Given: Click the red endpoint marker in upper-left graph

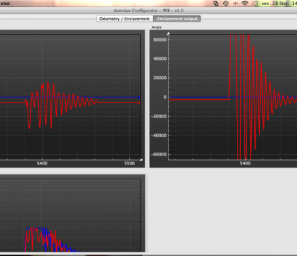Looking at the screenshot, I should pos(139,103).
